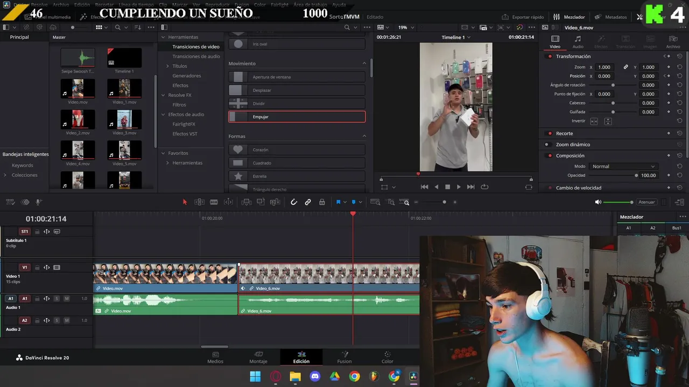Click the voiceover microphone icon
The image size is (689, 387).
point(39,202)
